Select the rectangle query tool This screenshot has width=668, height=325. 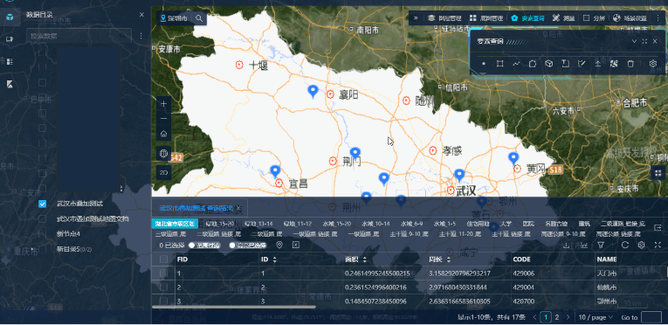[500, 64]
